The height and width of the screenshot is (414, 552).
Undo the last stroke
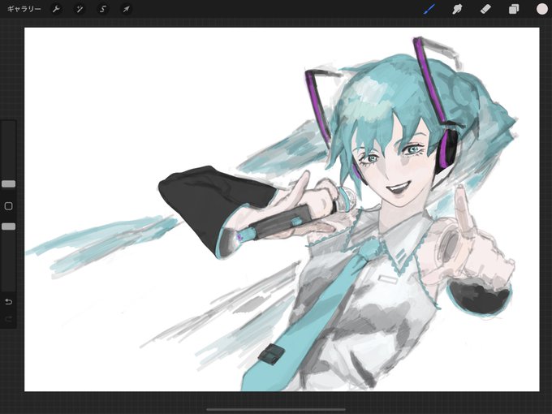point(9,302)
